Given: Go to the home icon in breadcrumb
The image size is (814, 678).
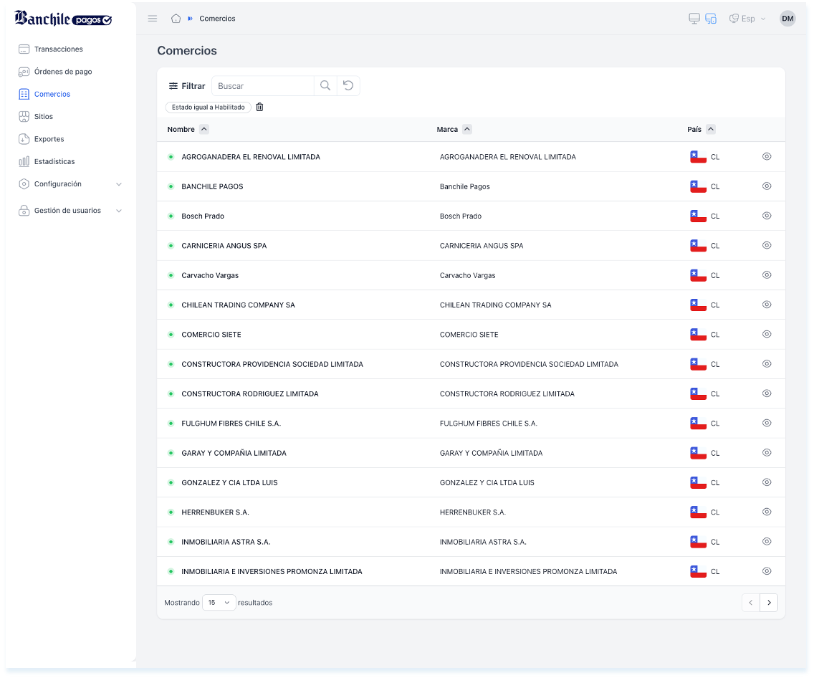Looking at the screenshot, I should pyautogui.click(x=176, y=19).
